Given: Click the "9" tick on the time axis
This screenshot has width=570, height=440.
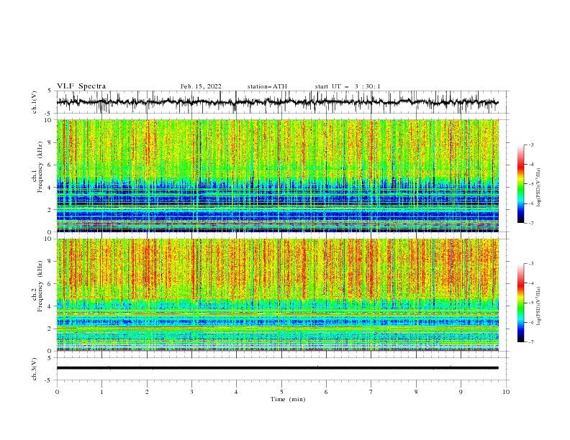Looking at the screenshot, I should (461, 392).
